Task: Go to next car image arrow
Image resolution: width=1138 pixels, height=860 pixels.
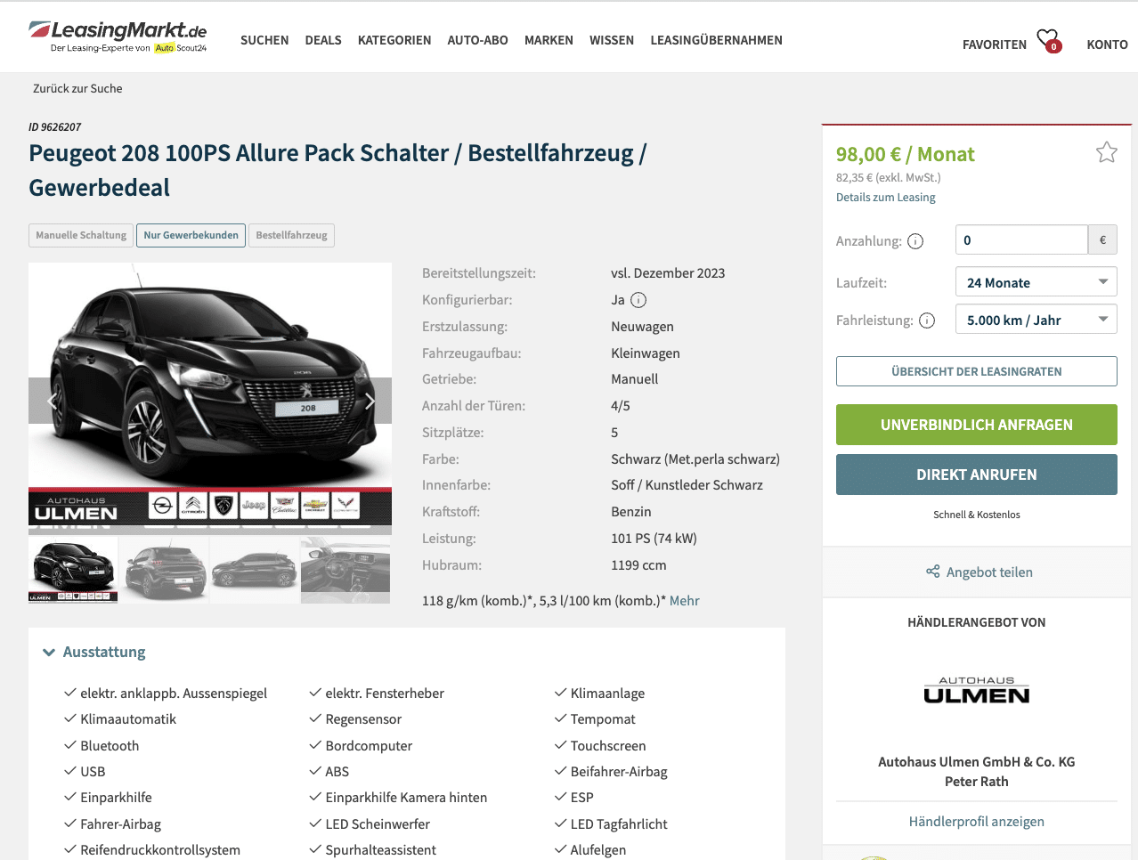Action: (x=370, y=401)
